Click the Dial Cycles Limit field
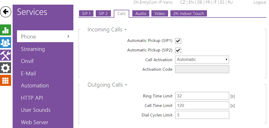The width and height of the screenshot is (269, 128). point(202,115)
